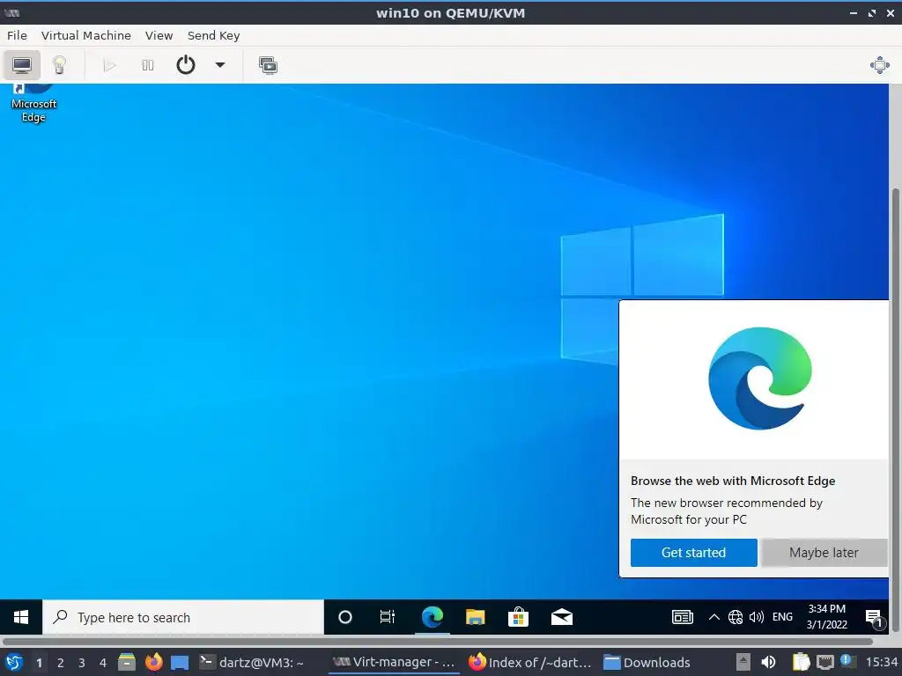Image resolution: width=902 pixels, height=676 pixels.
Task: Click the horizontal scrollbar of VM console
Action: tap(437, 642)
